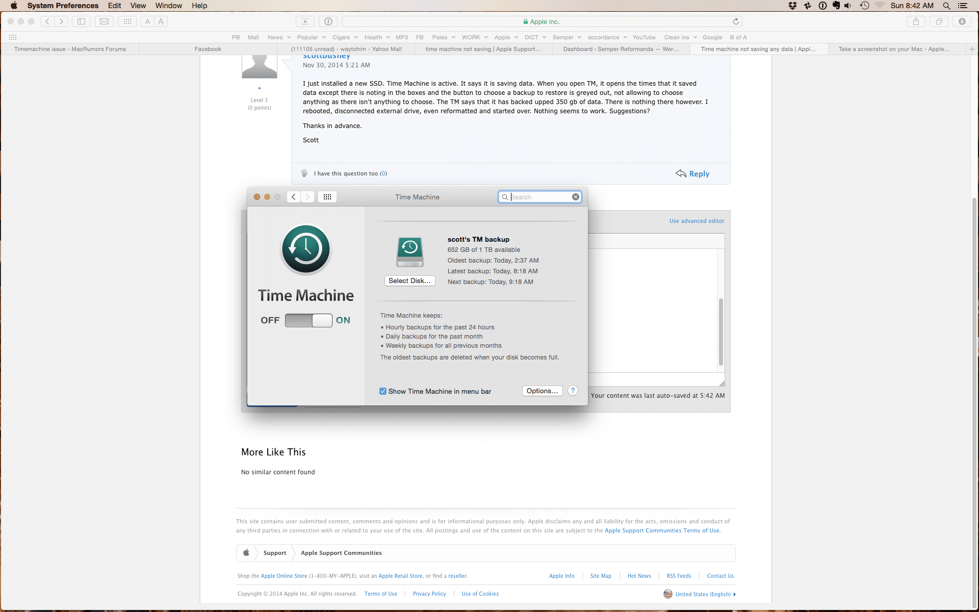The image size is (979, 612).
Task: Go back in System Preferences window
Action: (293, 197)
